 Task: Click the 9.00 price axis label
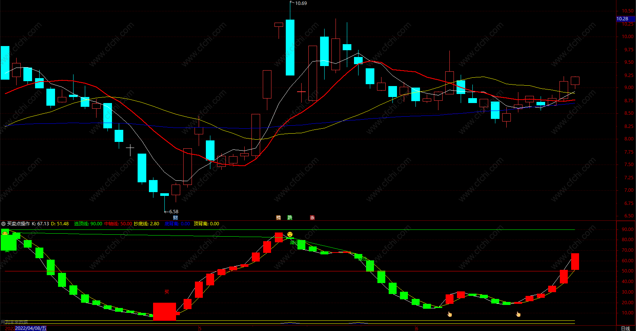628,88
